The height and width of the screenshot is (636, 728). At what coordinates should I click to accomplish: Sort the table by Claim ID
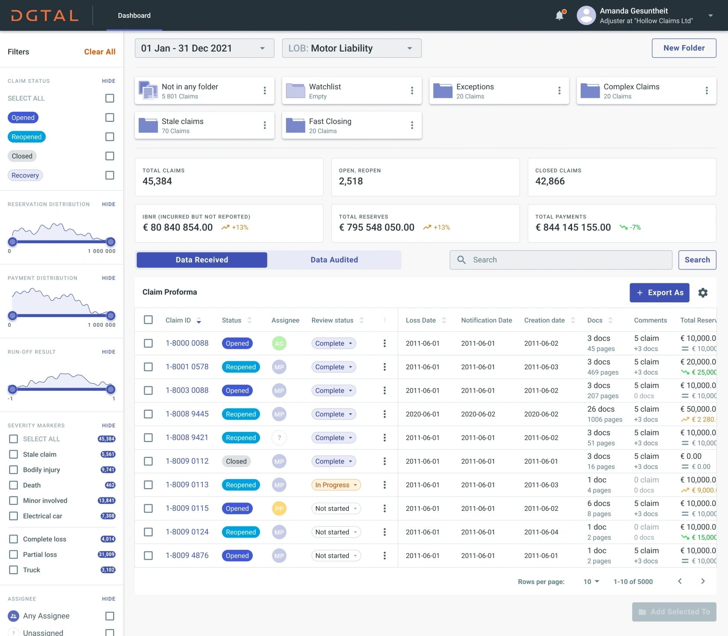198,321
